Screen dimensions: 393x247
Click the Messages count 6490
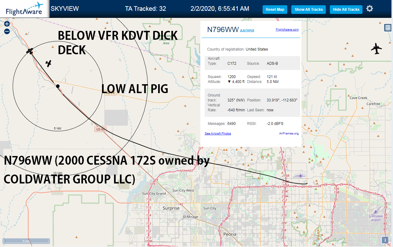[x=231, y=124]
